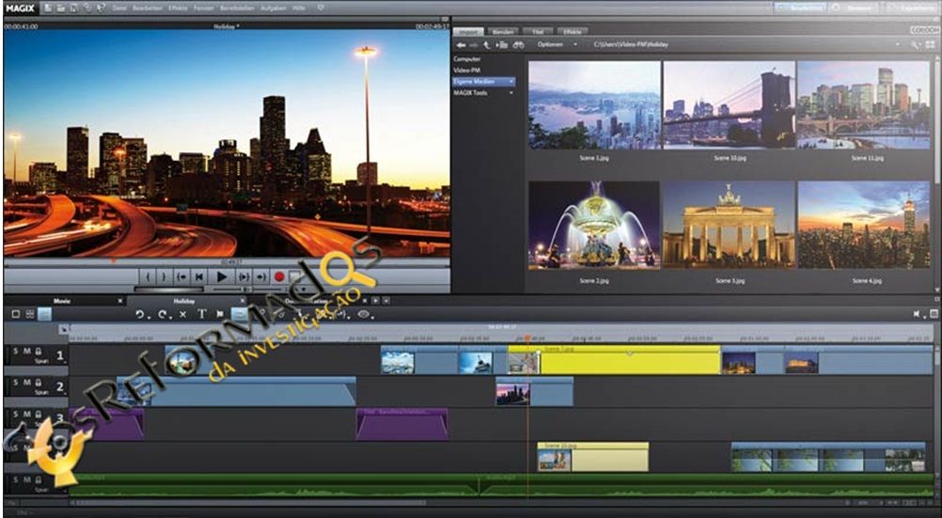Select the Computer entry in the media pool
The image size is (942, 518).
pos(467,58)
